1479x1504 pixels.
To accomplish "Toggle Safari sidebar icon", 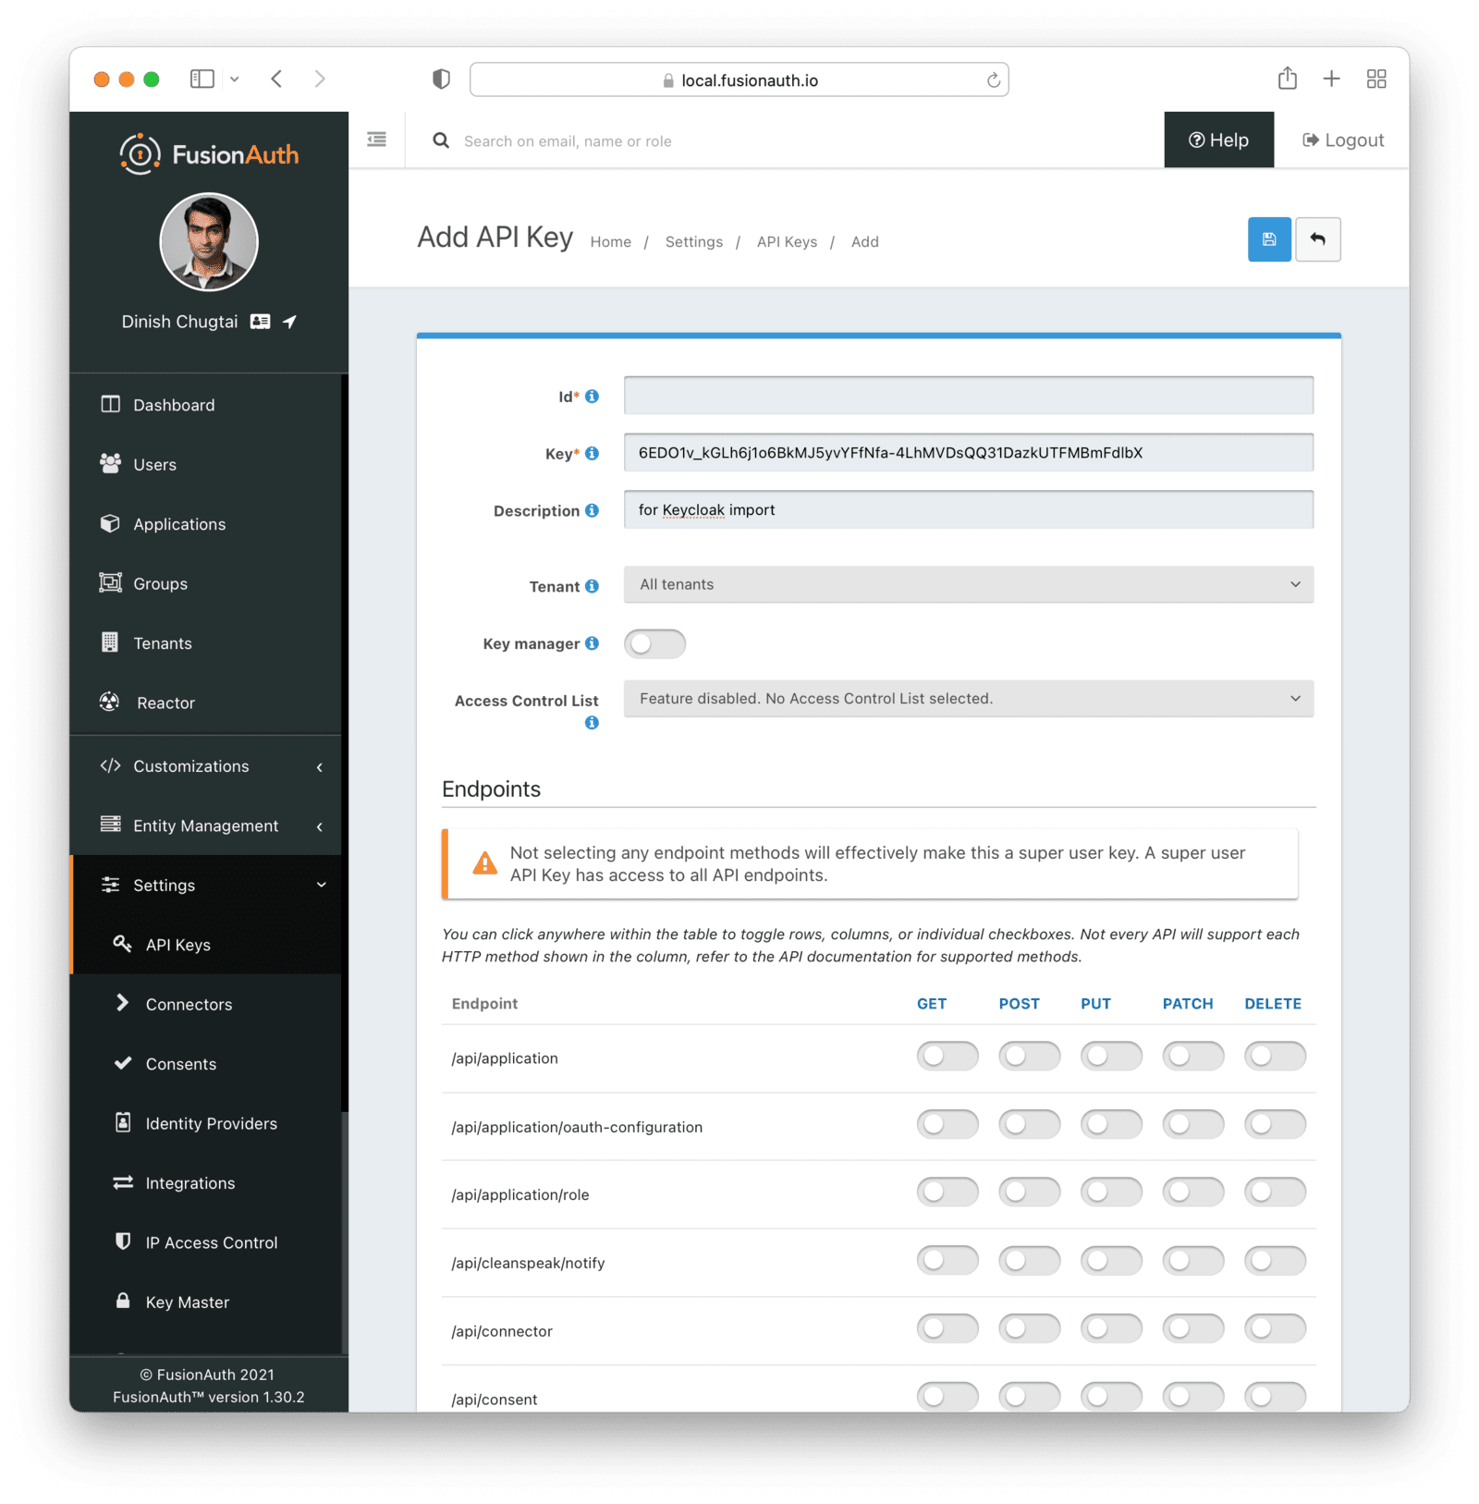I will pos(202,79).
